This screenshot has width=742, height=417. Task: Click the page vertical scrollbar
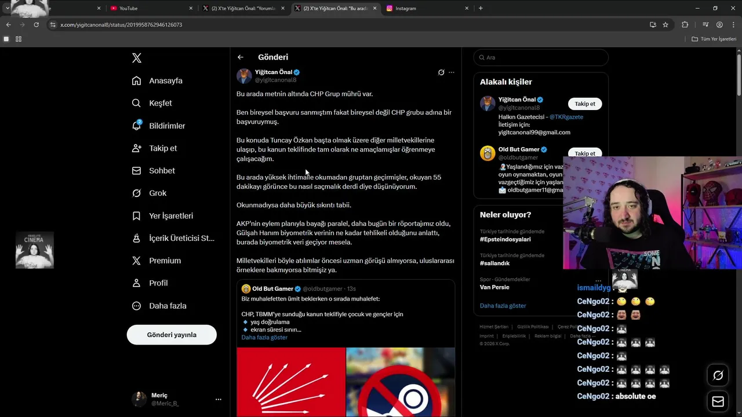739,75
